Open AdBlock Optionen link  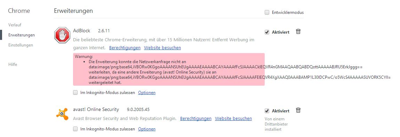click(147, 93)
